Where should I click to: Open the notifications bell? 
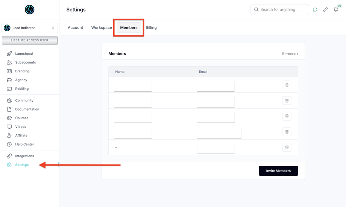click(336, 10)
